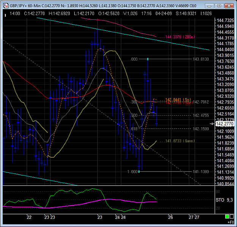Click the S:140.9321 value in data row

tap(186, 14)
